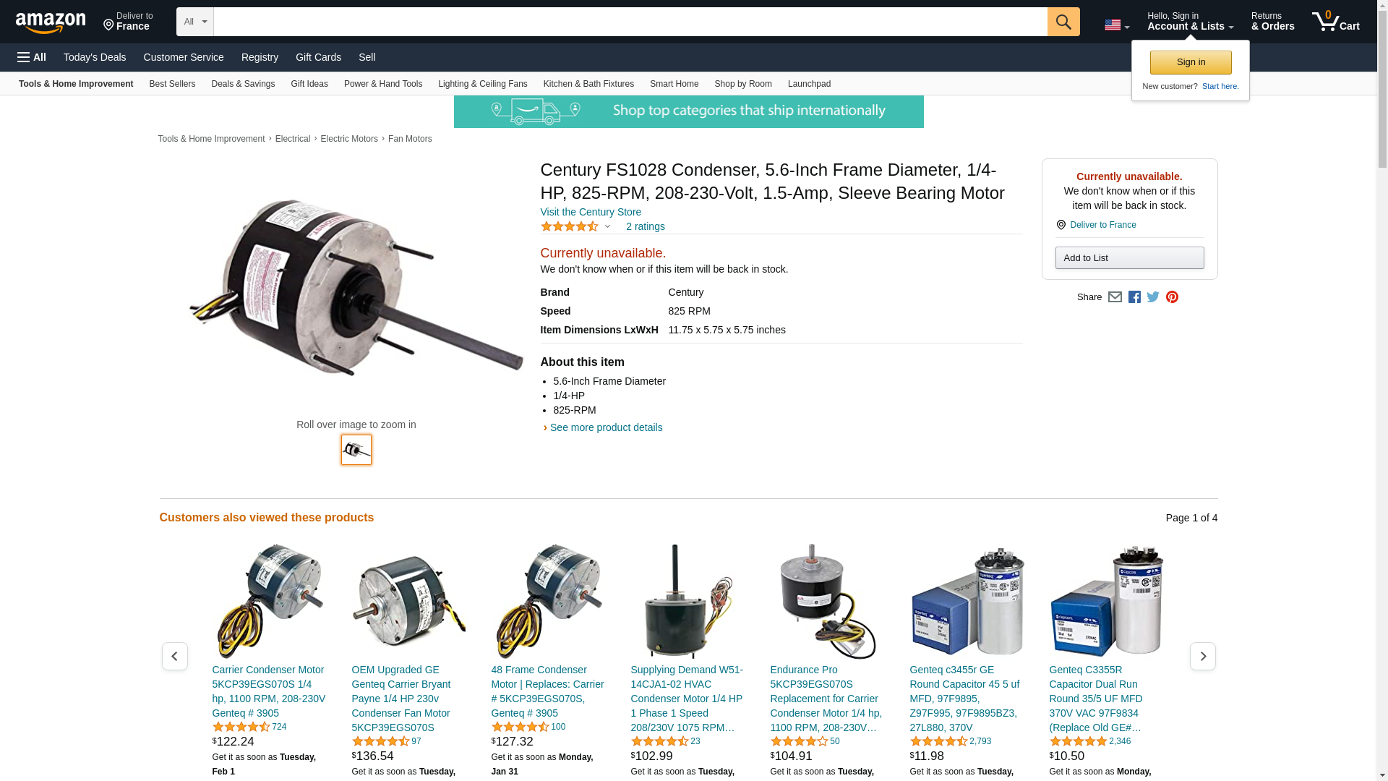This screenshot has height=781, width=1388.
Task: Open the All hamburger menu
Action: [x=32, y=57]
